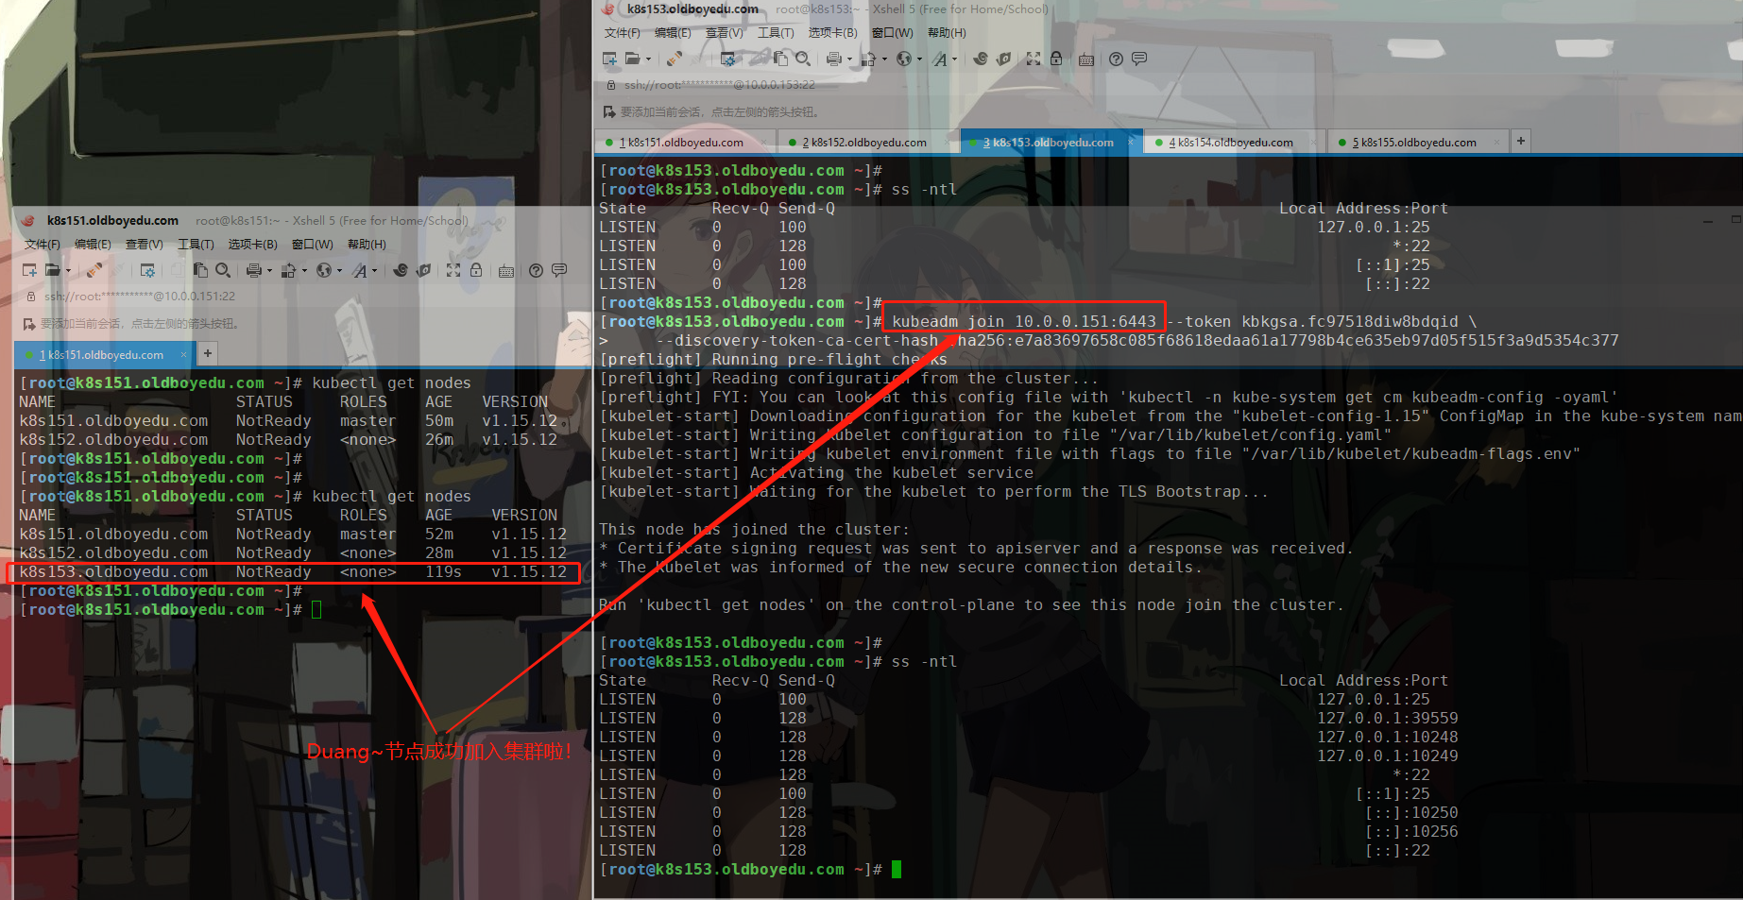Toggle full screen icon in k8s153 window toolbar
The width and height of the screenshot is (1743, 900).
(1033, 59)
